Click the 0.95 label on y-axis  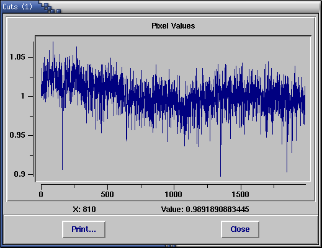17,135
